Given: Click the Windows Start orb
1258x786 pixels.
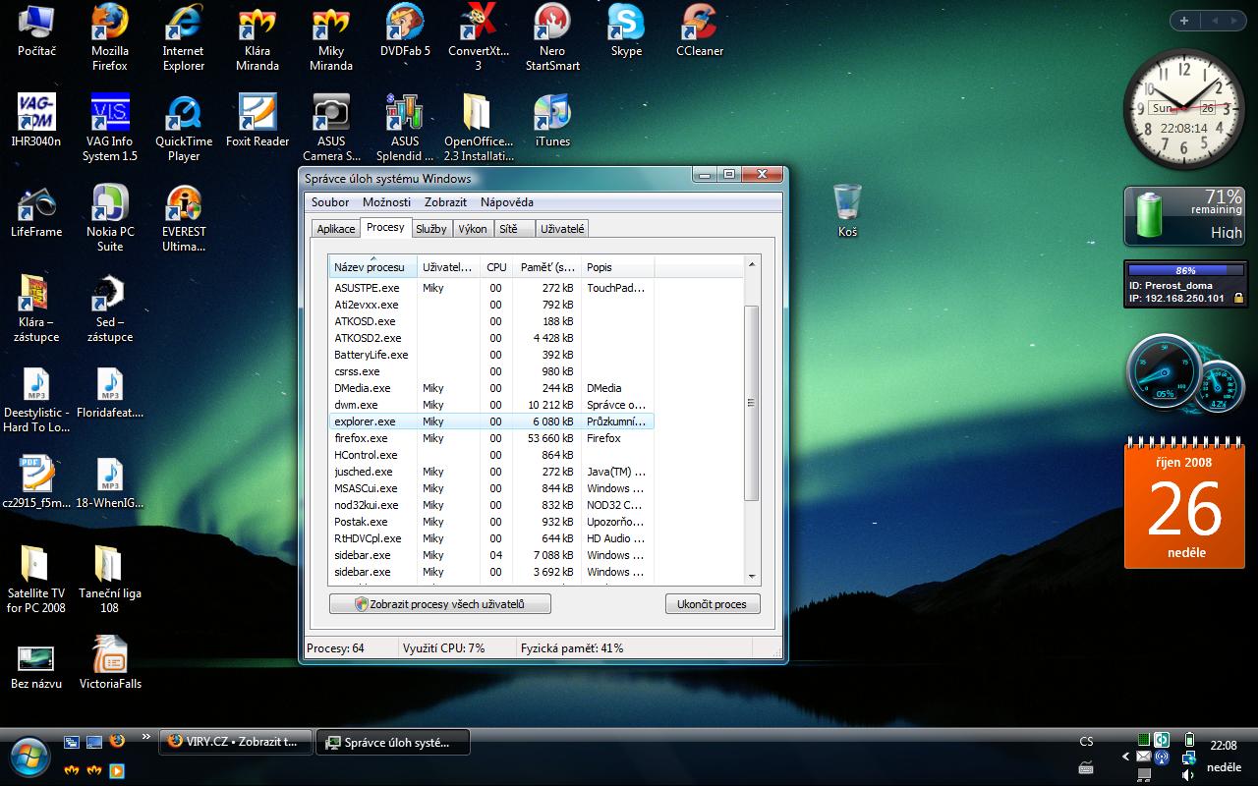Looking at the screenshot, I should click(28, 757).
